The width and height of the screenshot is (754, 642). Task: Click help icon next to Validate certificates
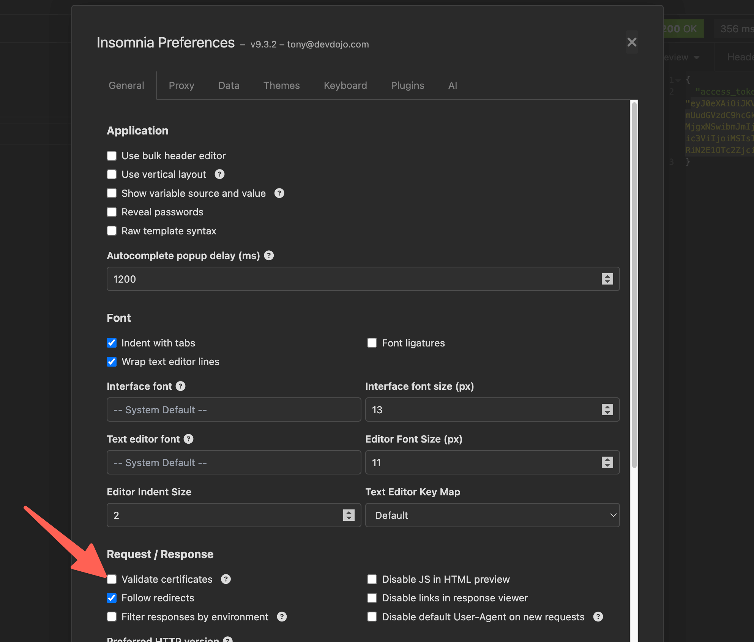(x=226, y=579)
